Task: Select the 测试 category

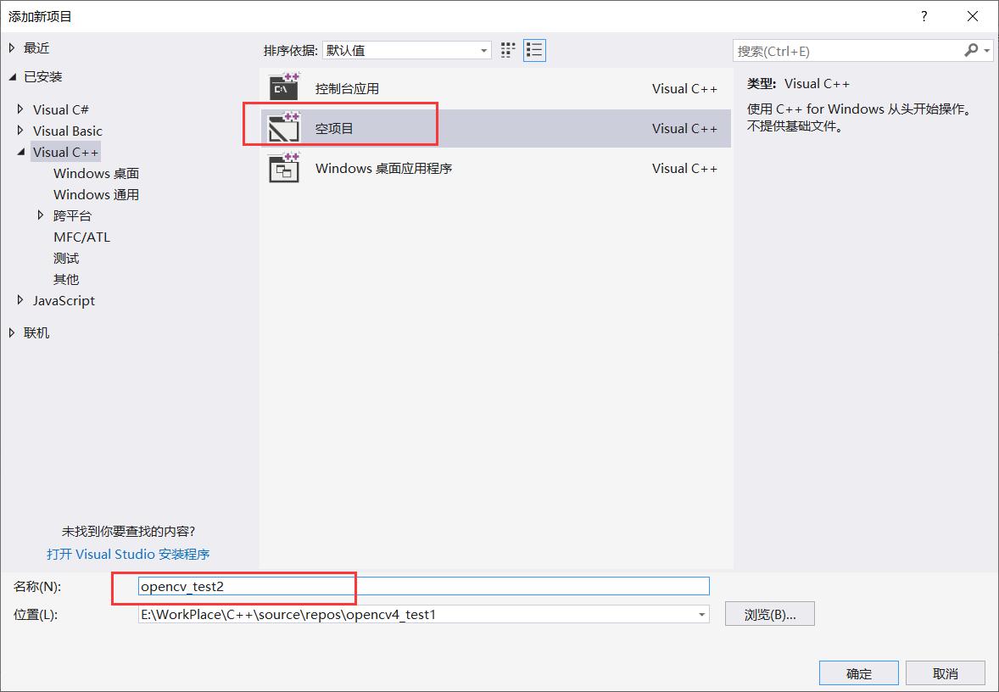Action: (66, 258)
